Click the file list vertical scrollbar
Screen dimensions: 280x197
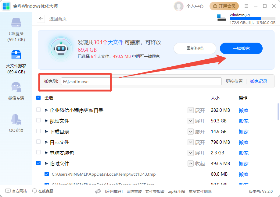(278, 112)
